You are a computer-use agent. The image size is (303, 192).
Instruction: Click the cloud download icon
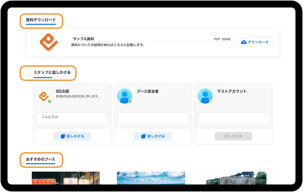244,42
